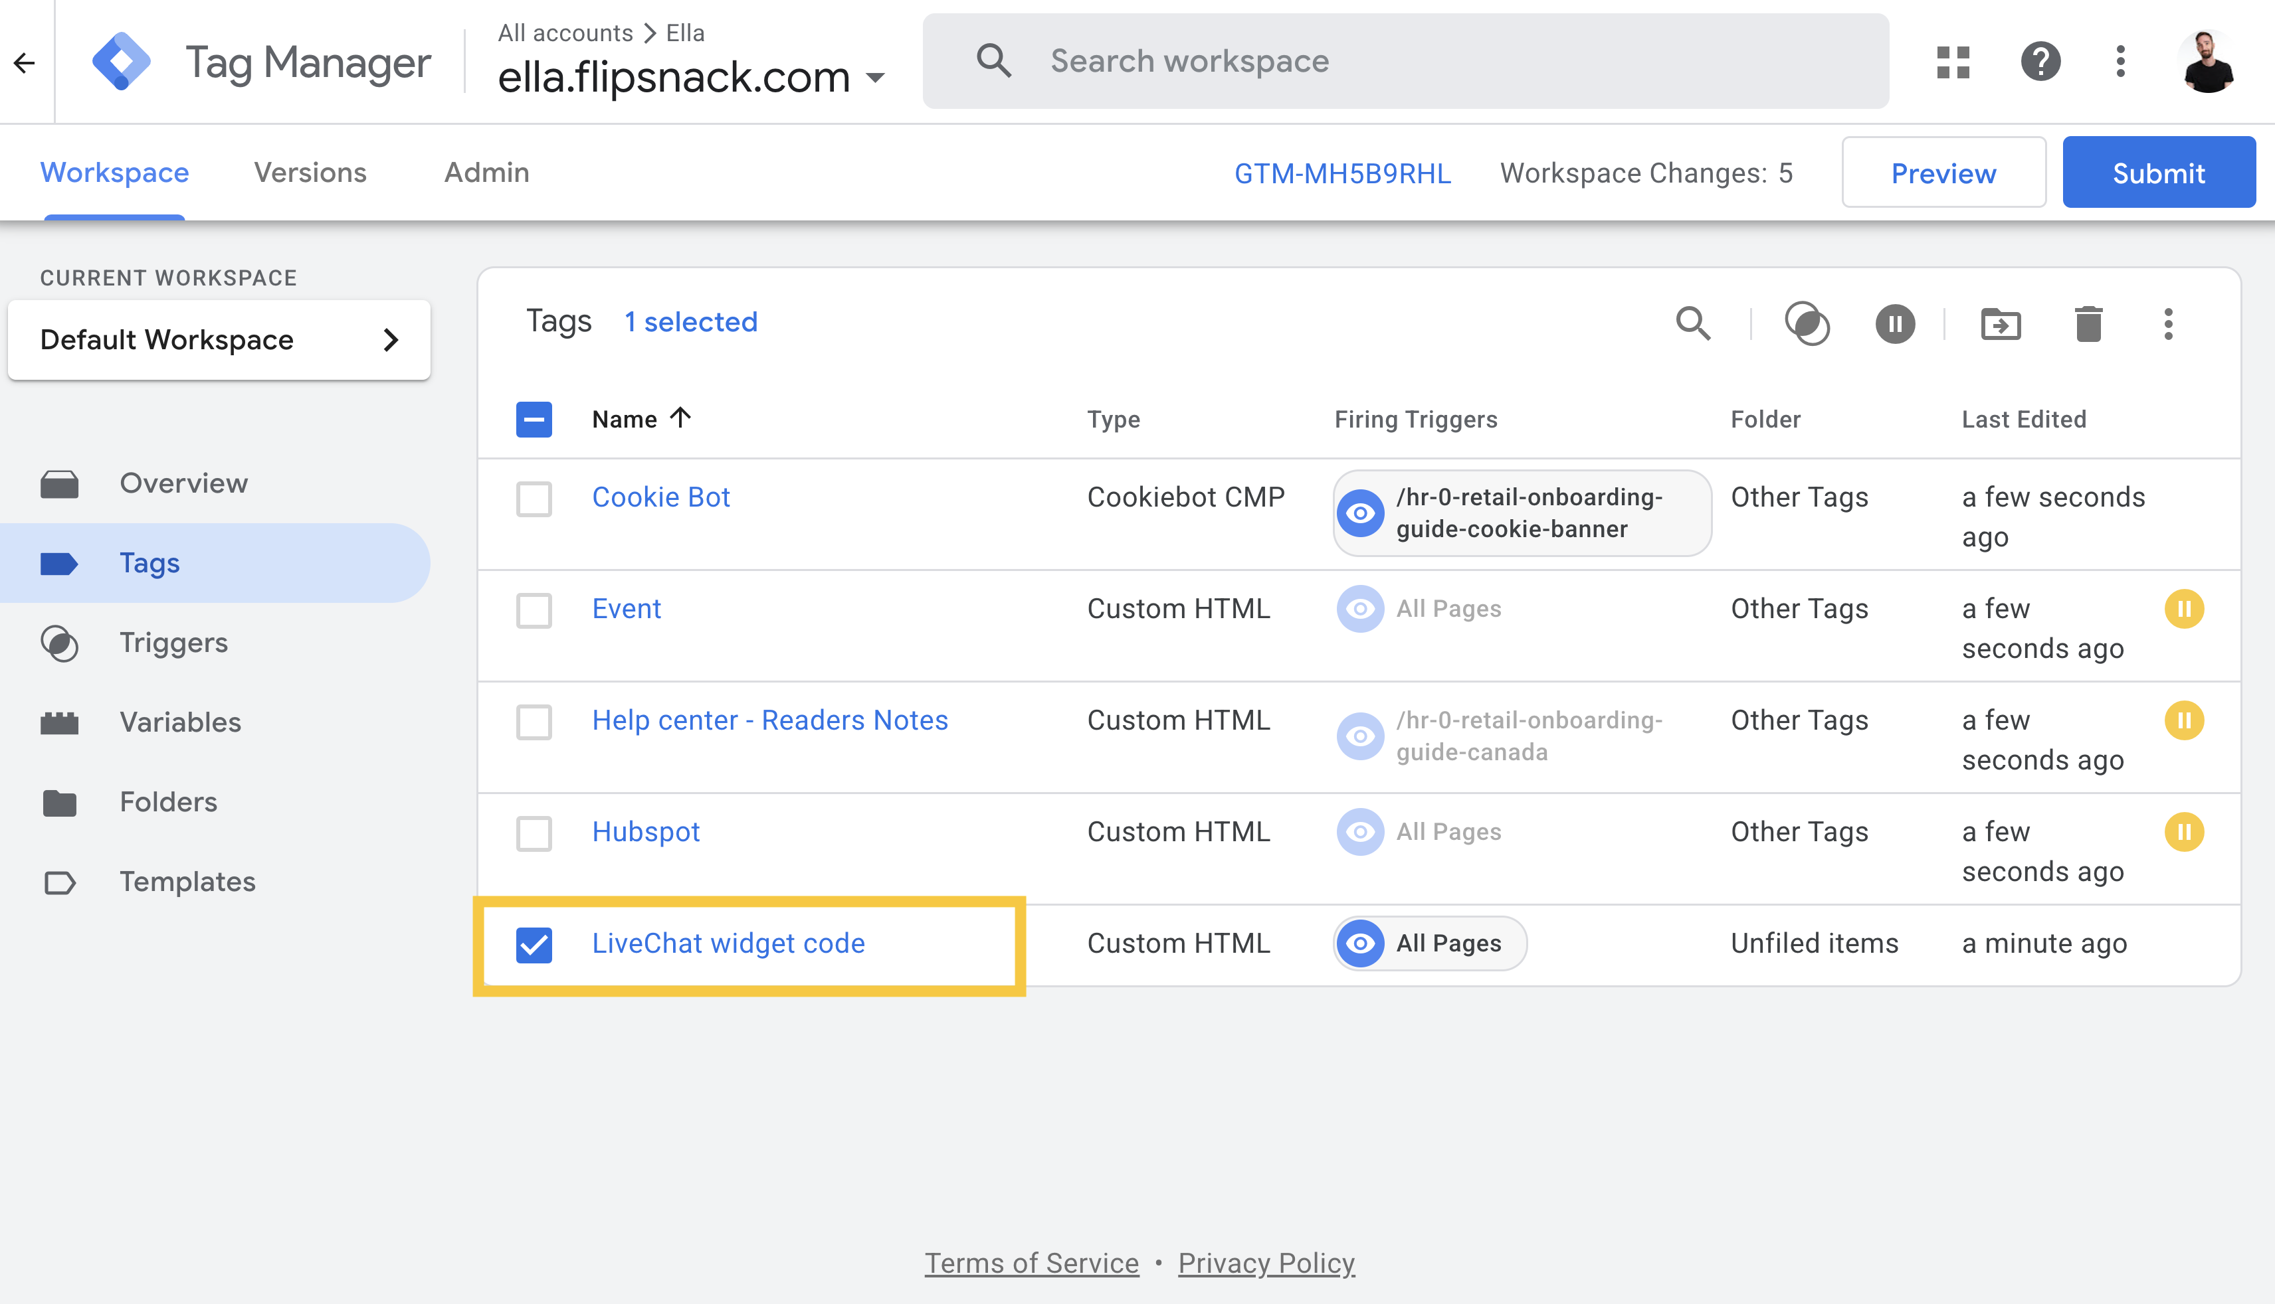Click eye icon of Cookie Bot trigger
The height and width of the screenshot is (1304, 2275).
coord(1360,513)
